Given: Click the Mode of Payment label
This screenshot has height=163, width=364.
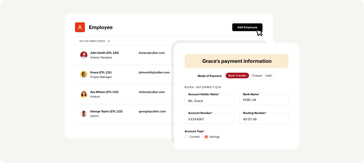Looking at the screenshot, I should coord(210,76).
